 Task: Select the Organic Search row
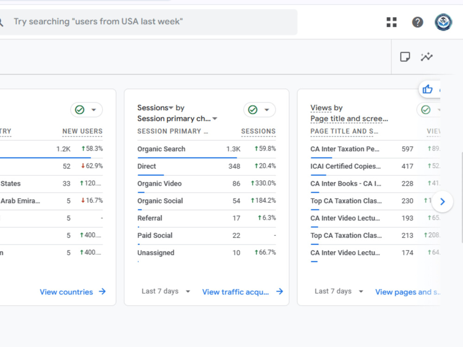pyautogui.click(x=206, y=149)
